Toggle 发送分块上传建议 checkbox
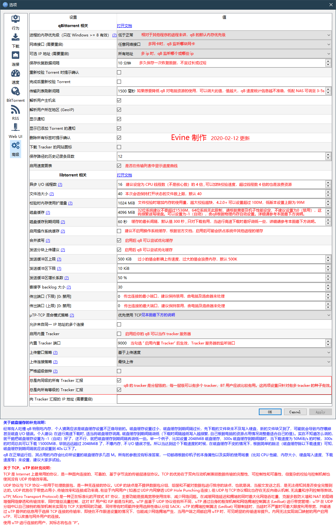 click(x=119, y=250)
